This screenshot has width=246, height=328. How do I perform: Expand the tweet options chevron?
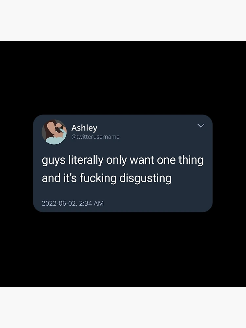[x=201, y=126]
